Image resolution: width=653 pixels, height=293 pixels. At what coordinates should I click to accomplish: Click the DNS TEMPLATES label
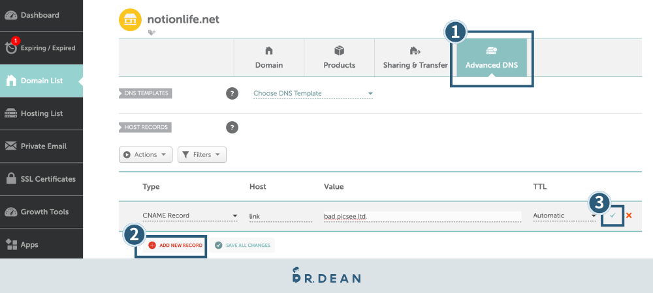146,93
